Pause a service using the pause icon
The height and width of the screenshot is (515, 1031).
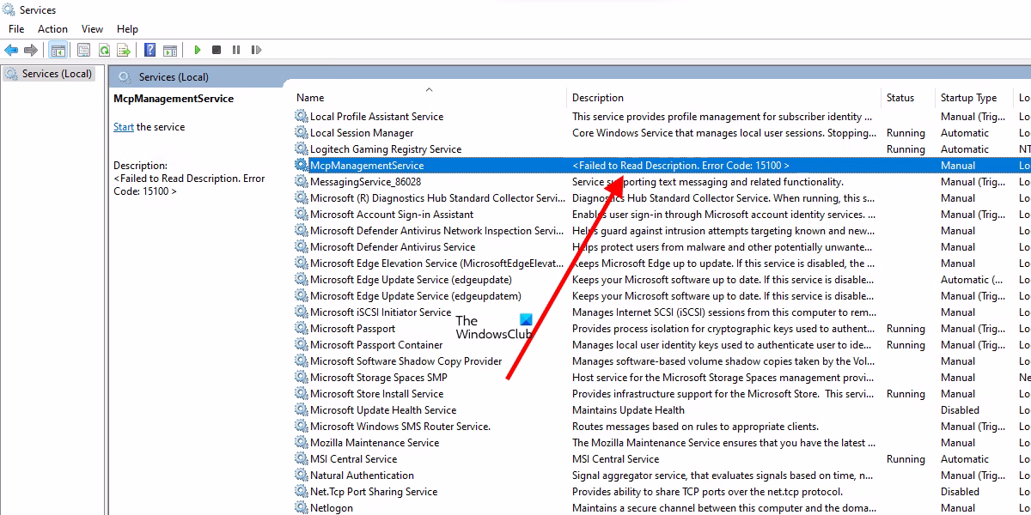tap(238, 49)
